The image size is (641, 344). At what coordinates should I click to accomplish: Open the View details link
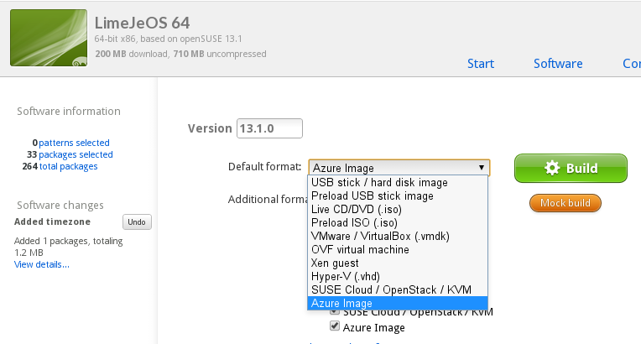coord(42,264)
